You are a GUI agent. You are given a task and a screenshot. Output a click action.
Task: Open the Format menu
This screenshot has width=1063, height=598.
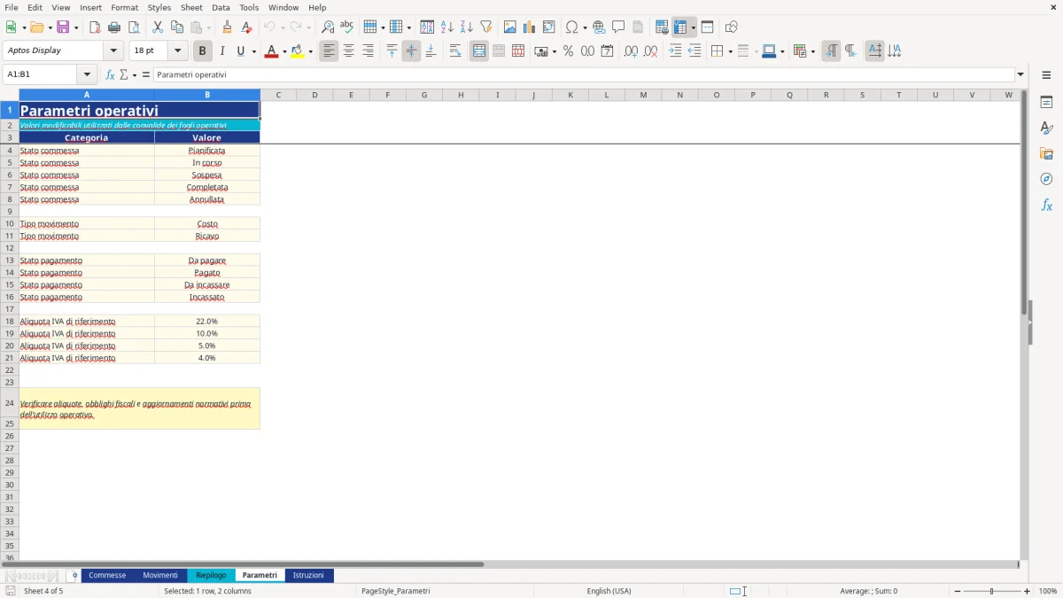tap(124, 7)
